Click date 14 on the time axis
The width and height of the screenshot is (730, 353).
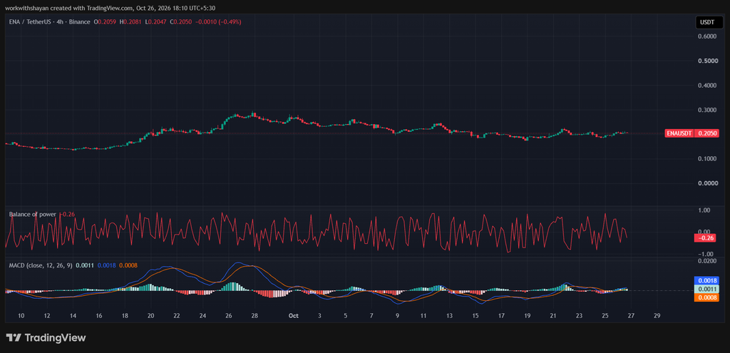73,315
